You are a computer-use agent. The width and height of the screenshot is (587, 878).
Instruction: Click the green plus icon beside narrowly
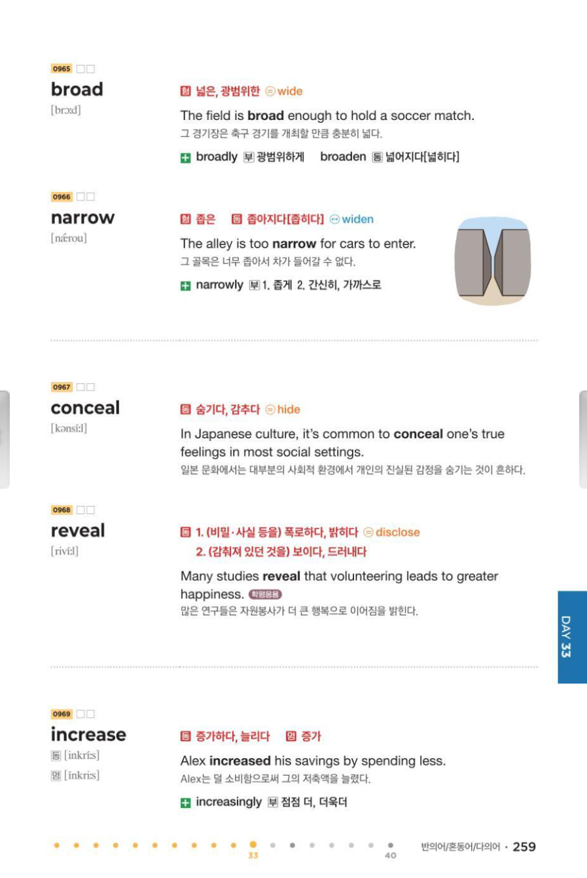[186, 286]
